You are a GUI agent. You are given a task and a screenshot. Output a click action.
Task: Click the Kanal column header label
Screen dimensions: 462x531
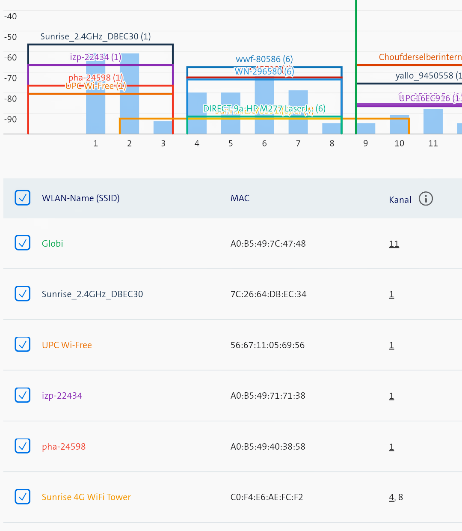400,200
